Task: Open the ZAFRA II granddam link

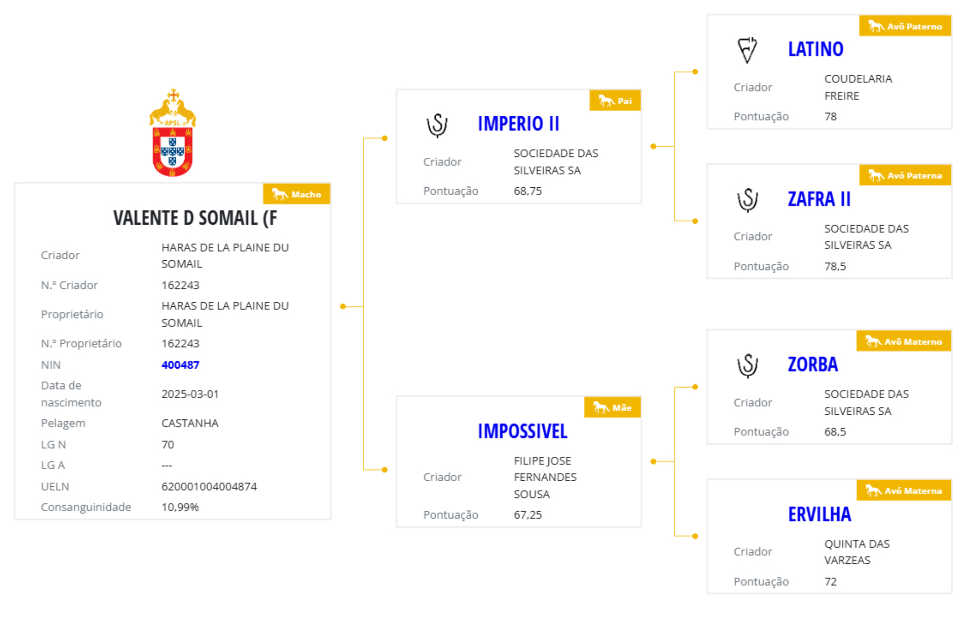Action: coord(819,199)
